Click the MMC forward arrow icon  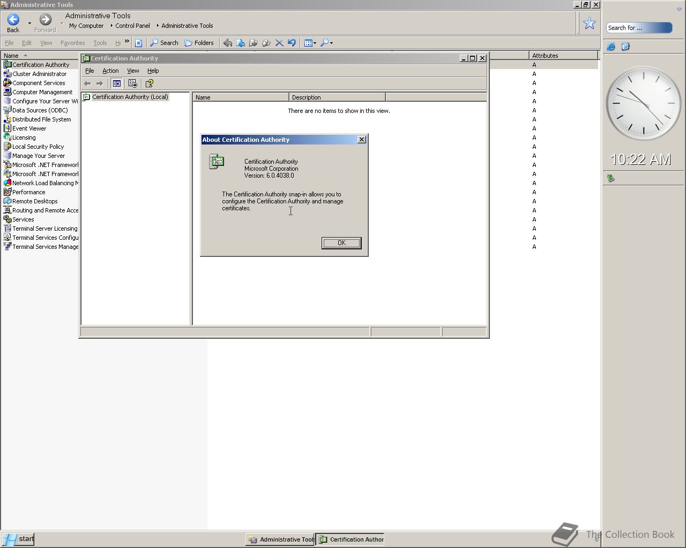pyautogui.click(x=100, y=83)
